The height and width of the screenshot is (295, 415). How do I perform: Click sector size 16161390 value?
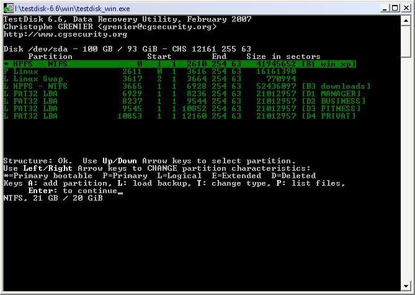[x=276, y=71]
